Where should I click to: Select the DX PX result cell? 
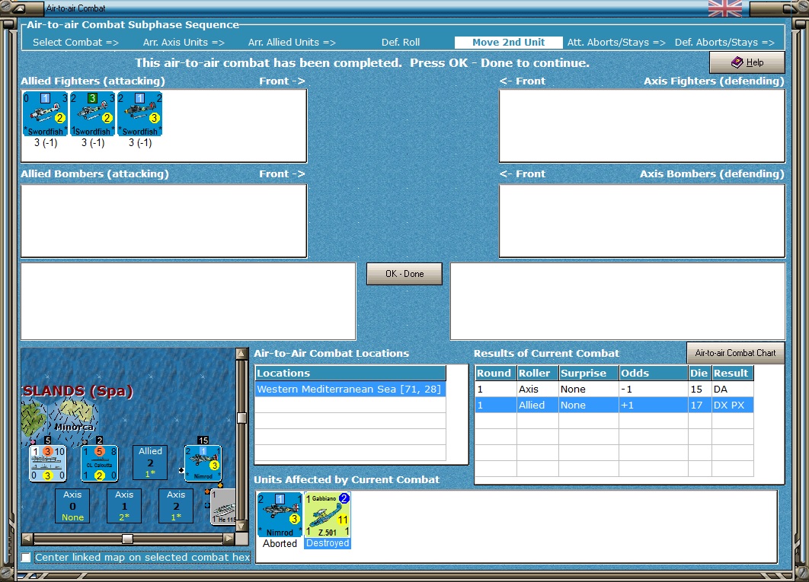pyautogui.click(x=733, y=405)
